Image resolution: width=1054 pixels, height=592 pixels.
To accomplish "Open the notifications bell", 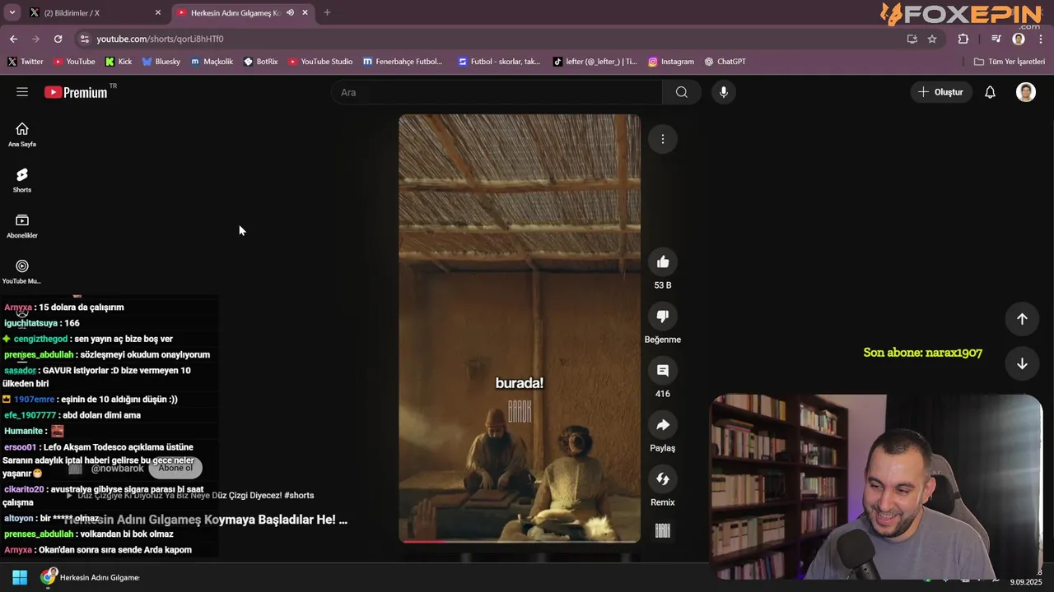I will tap(990, 92).
